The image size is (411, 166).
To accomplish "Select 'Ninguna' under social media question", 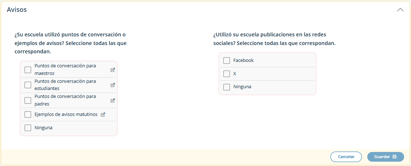I will click(227, 87).
